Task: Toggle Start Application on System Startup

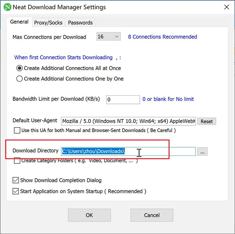Action: 16,191
